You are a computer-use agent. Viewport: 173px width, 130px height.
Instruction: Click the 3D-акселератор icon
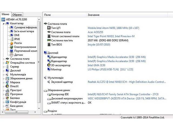[x=49, y=65]
